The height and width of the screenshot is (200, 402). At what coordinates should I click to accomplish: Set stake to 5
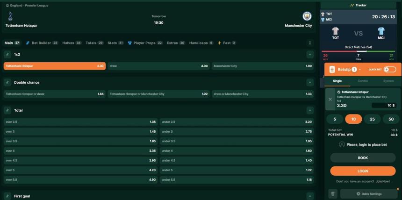(x=335, y=119)
